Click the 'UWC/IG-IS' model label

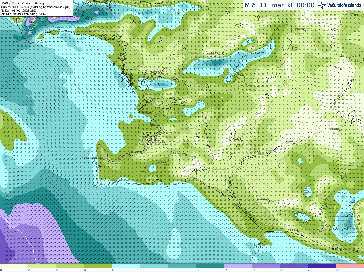10,3
